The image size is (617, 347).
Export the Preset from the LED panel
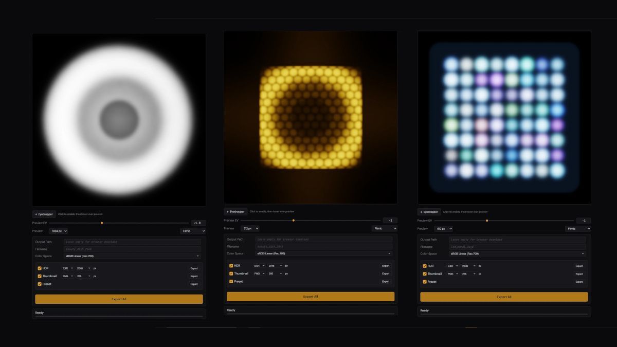pos(578,281)
